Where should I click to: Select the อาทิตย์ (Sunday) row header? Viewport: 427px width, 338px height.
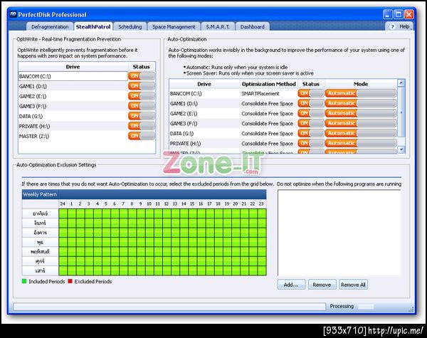click(41, 213)
